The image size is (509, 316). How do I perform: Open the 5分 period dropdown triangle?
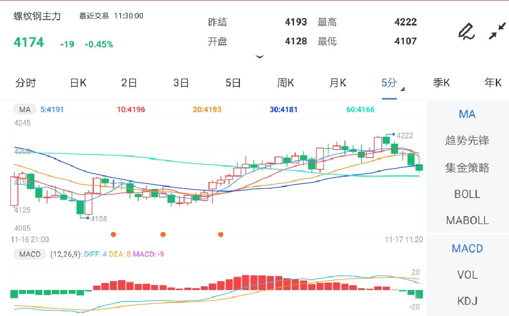(x=402, y=89)
